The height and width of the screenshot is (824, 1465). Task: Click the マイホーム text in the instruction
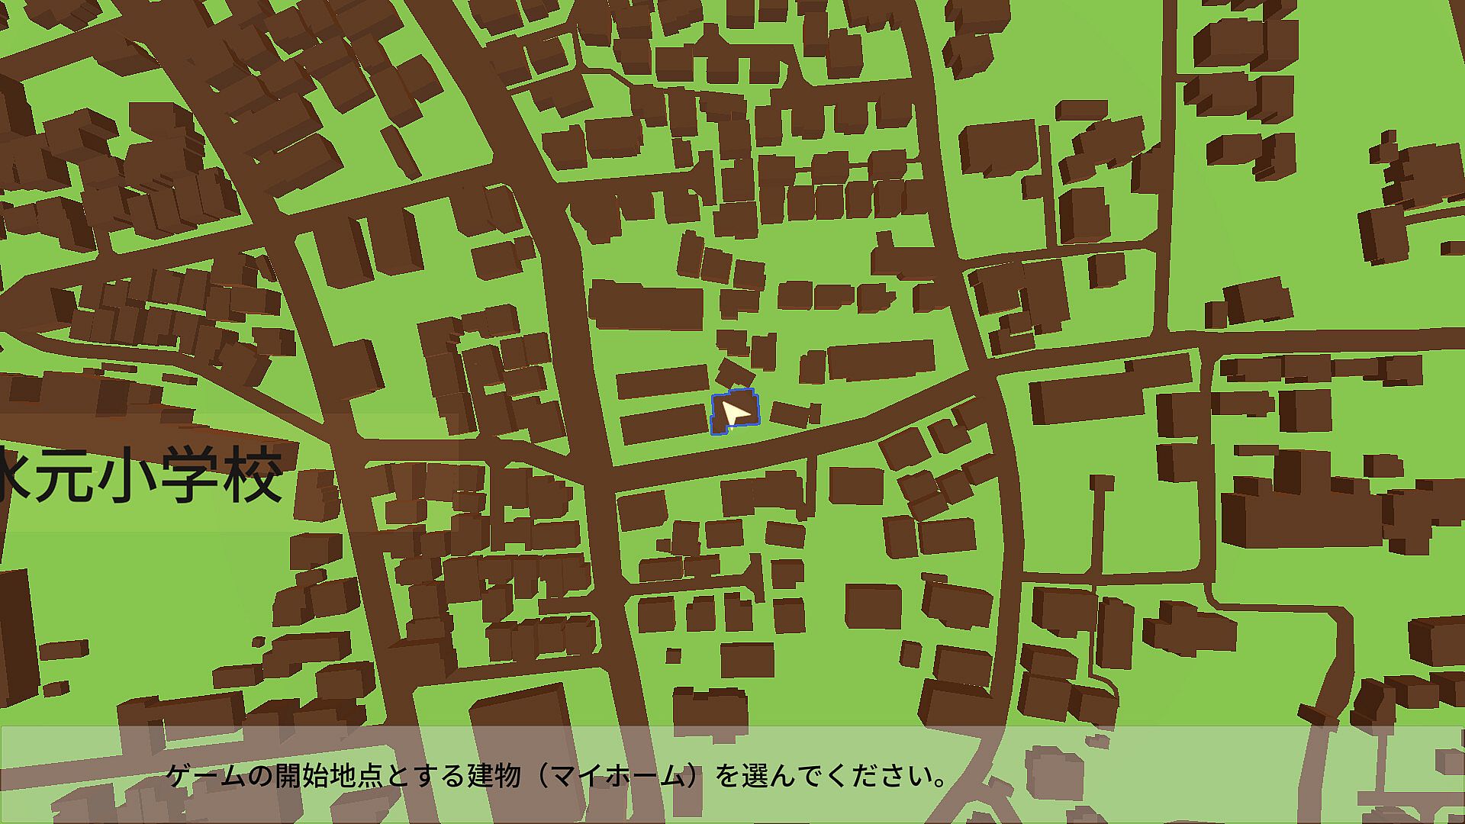click(x=617, y=777)
